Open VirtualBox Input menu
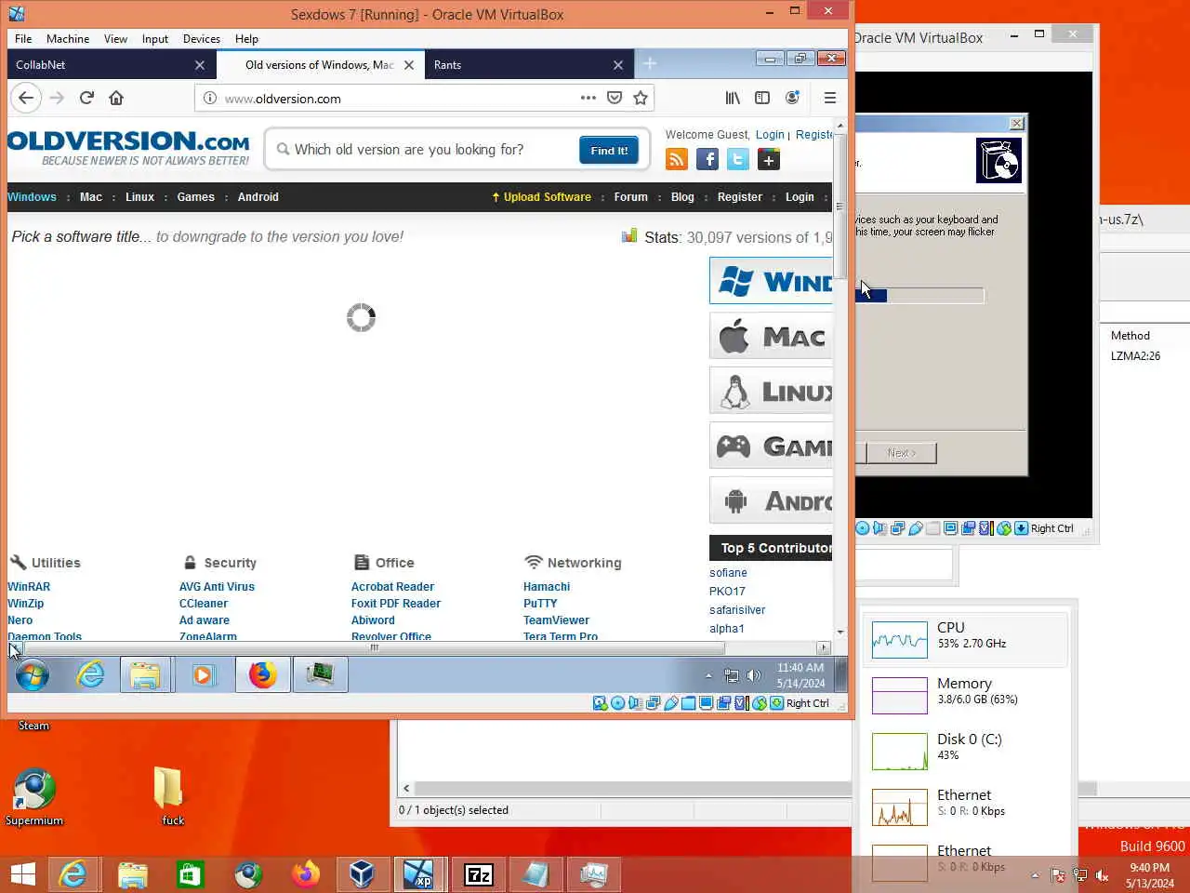Viewport: 1190px width, 893px height. (x=155, y=39)
